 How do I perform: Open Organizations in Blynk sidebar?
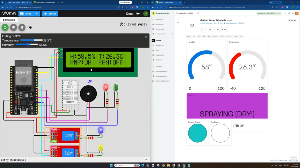click(160, 55)
